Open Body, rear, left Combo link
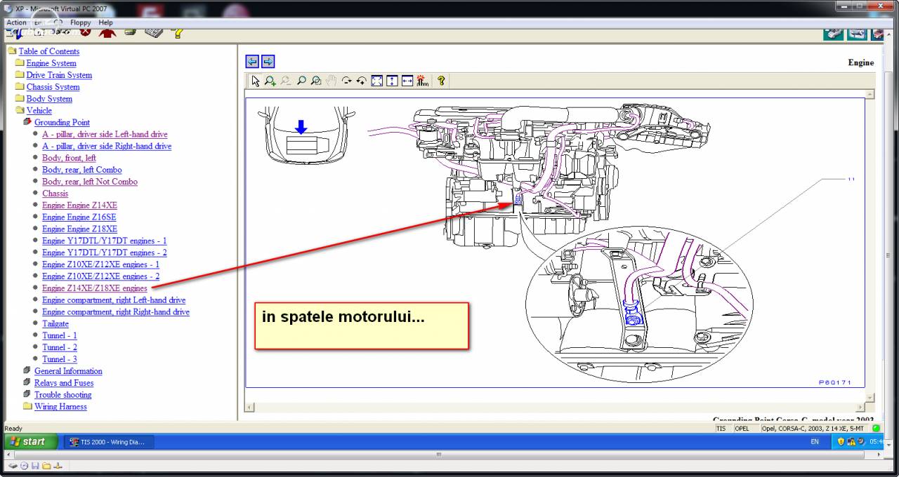The height and width of the screenshot is (477, 899). click(81, 170)
